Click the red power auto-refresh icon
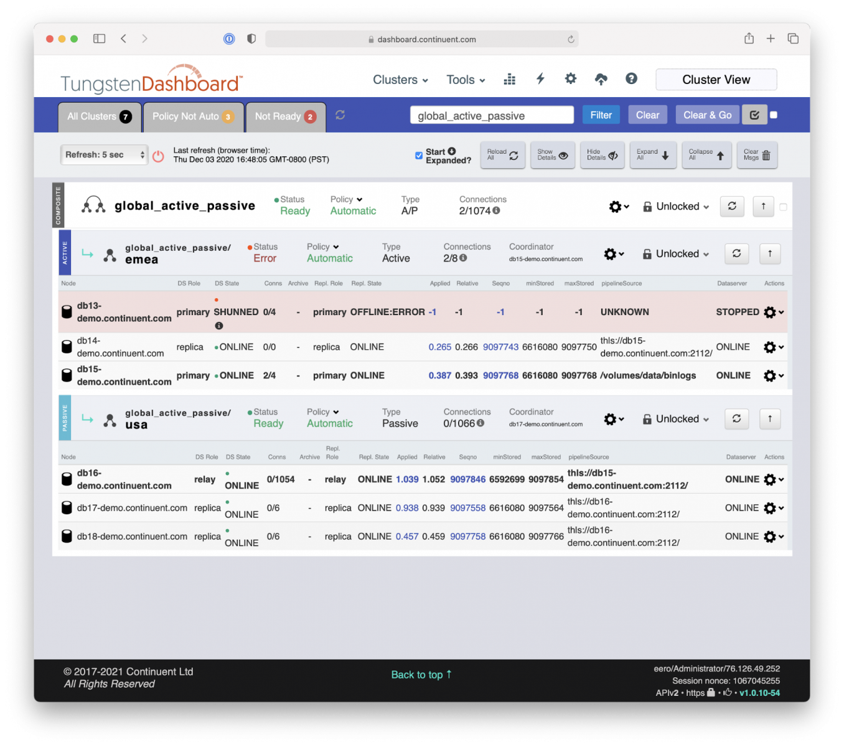The width and height of the screenshot is (844, 747). 158,156
